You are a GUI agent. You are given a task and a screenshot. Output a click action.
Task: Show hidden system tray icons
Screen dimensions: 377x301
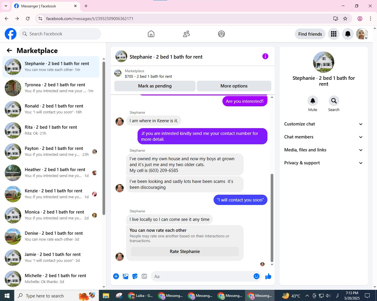[x=307, y=296]
